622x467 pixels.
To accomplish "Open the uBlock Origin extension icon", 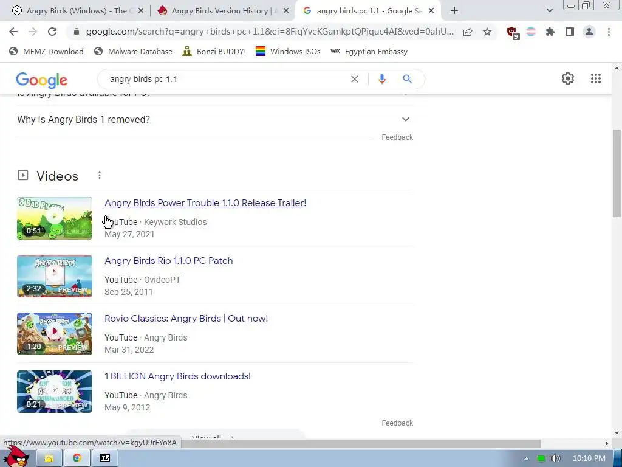I will click(513, 33).
